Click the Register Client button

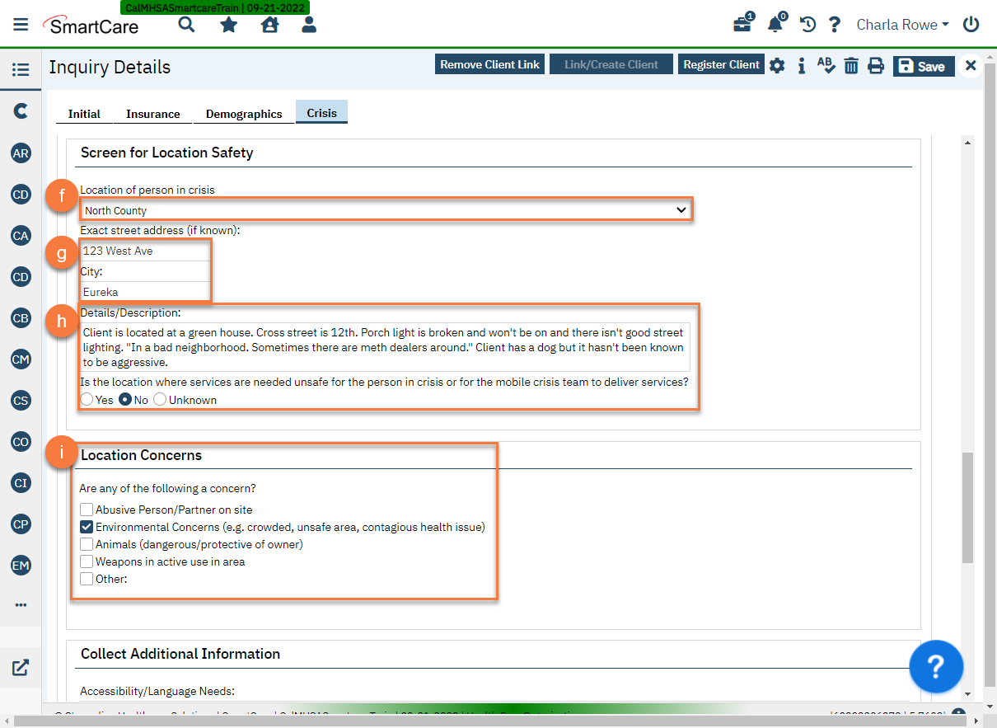click(x=721, y=63)
